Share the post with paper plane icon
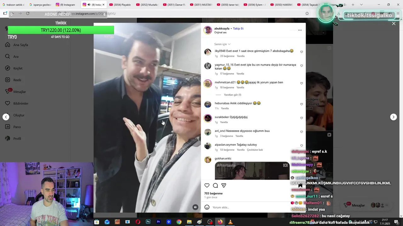Screen dimensions: 403x226 [224, 186]
